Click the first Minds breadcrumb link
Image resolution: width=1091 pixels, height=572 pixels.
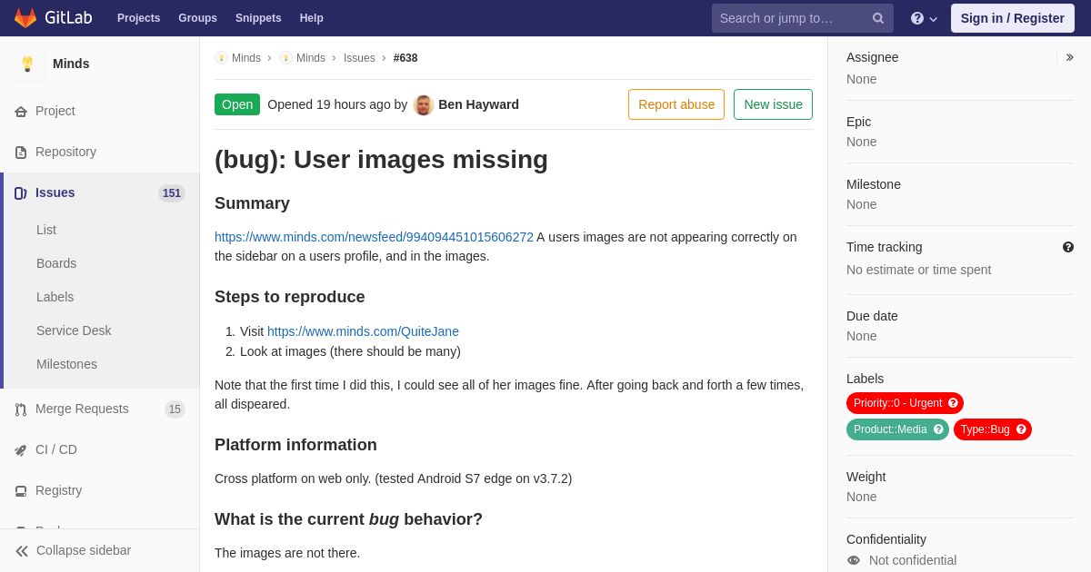click(x=246, y=58)
